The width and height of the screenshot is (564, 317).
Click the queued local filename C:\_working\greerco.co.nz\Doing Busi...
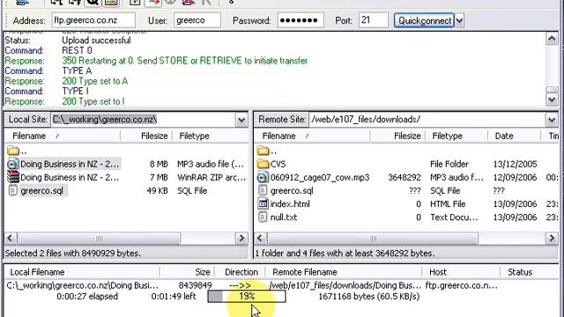tap(82, 285)
